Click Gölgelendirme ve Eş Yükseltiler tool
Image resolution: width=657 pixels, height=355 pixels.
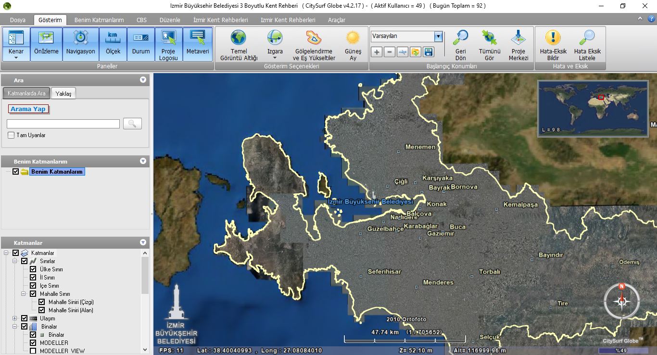pos(314,44)
